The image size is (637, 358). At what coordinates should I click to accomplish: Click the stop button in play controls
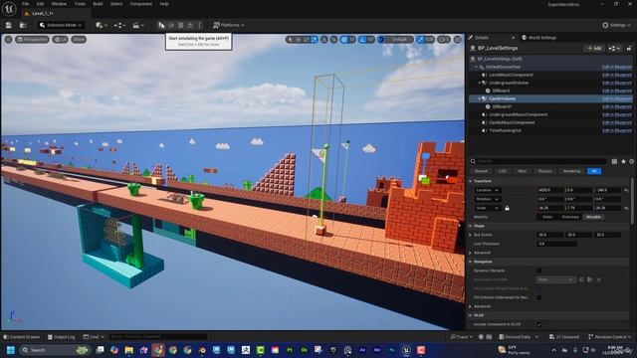click(181, 25)
